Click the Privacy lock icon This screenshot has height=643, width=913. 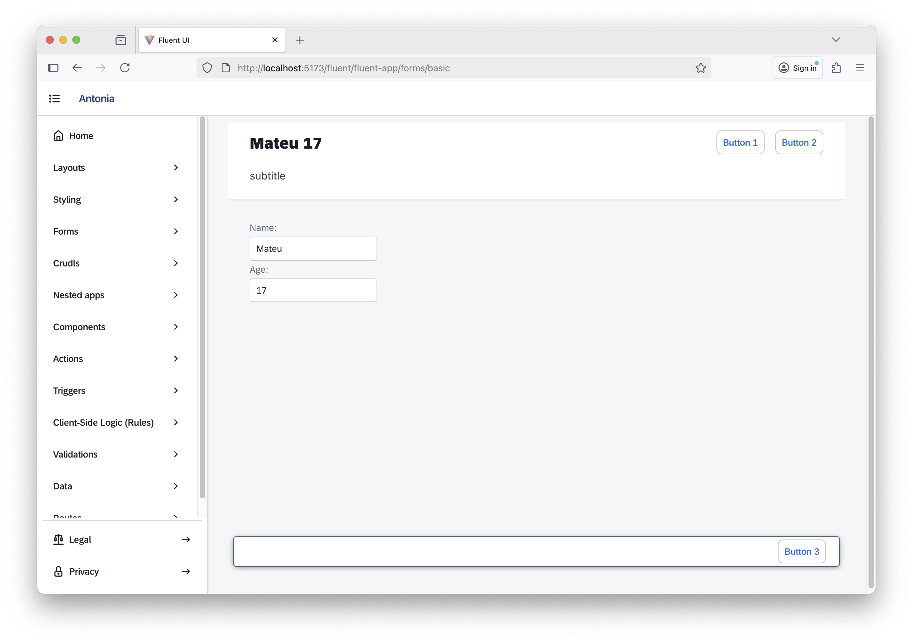[58, 571]
